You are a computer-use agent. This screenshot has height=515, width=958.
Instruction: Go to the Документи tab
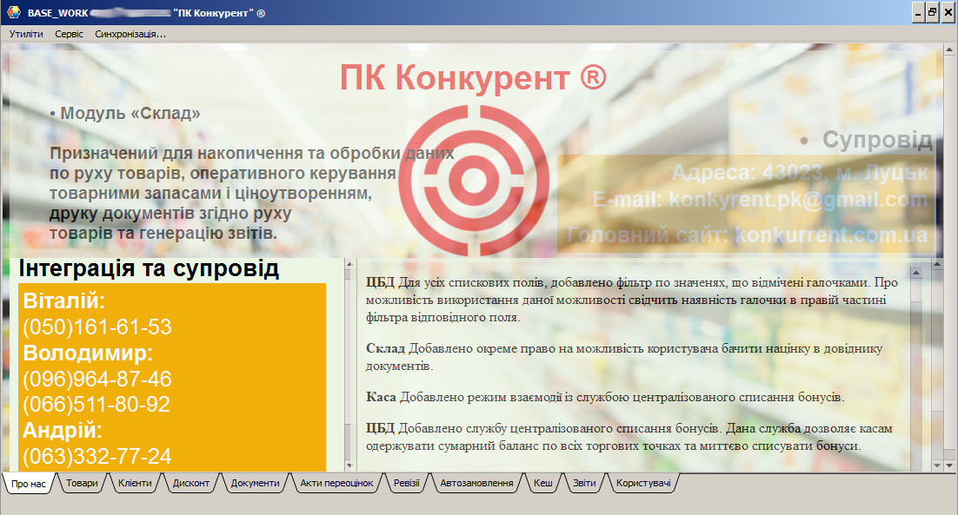click(255, 483)
